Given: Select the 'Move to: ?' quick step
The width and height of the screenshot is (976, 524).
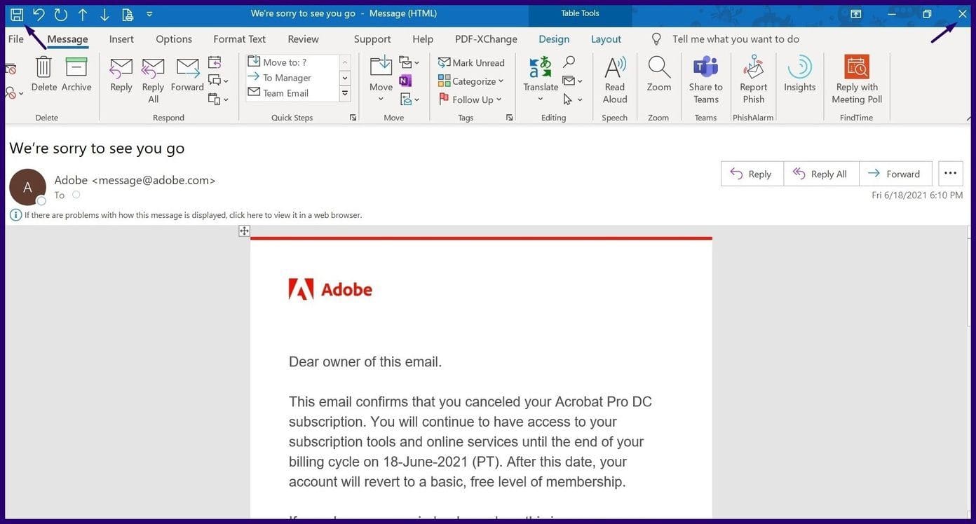Looking at the screenshot, I should [292, 62].
